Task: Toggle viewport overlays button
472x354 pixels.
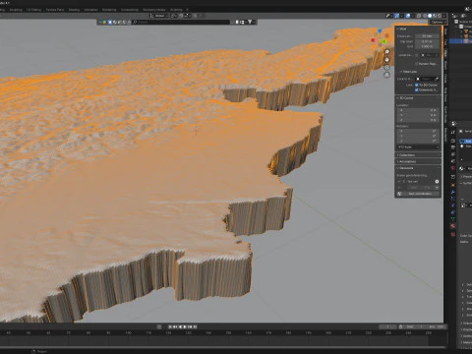Action: 408,16
